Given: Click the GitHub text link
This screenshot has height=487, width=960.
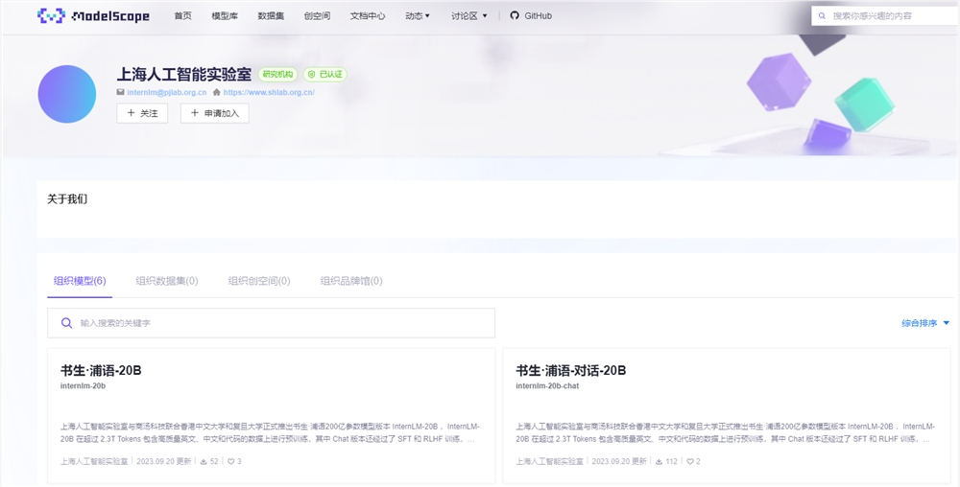Looking at the screenshot, I should tap(539, 16).
